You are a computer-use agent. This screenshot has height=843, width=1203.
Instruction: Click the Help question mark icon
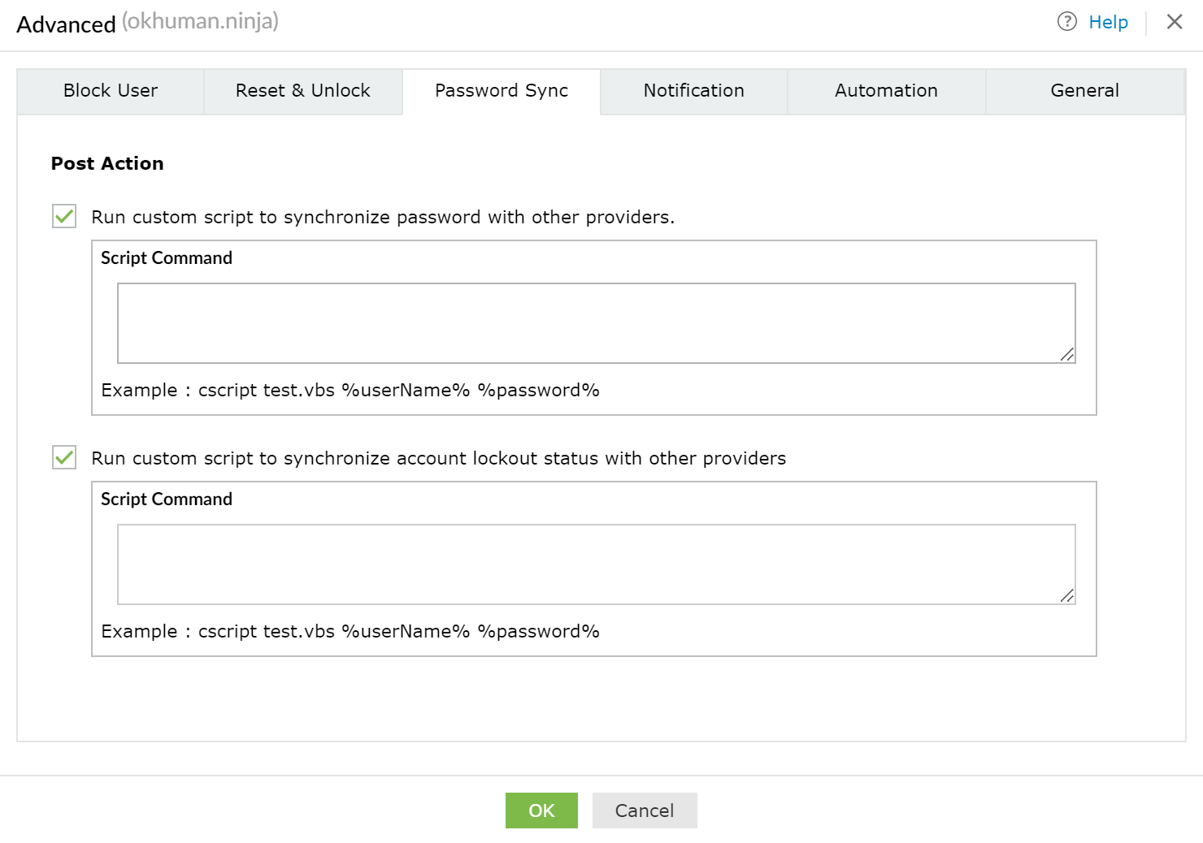tap(1066, 22)
